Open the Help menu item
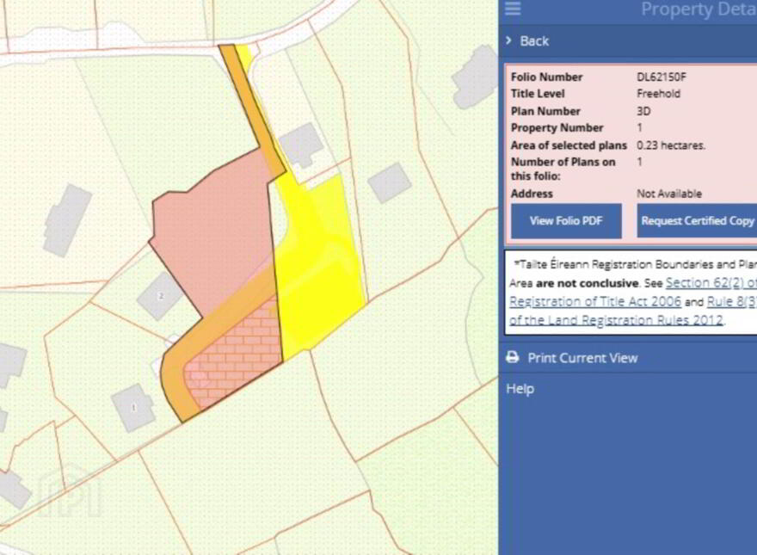Viewport: 757px width, 555px height. pyautogui.click(x=520, y=389)
